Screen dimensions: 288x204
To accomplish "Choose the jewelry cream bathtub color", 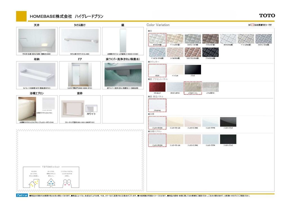I will (175, 122).
